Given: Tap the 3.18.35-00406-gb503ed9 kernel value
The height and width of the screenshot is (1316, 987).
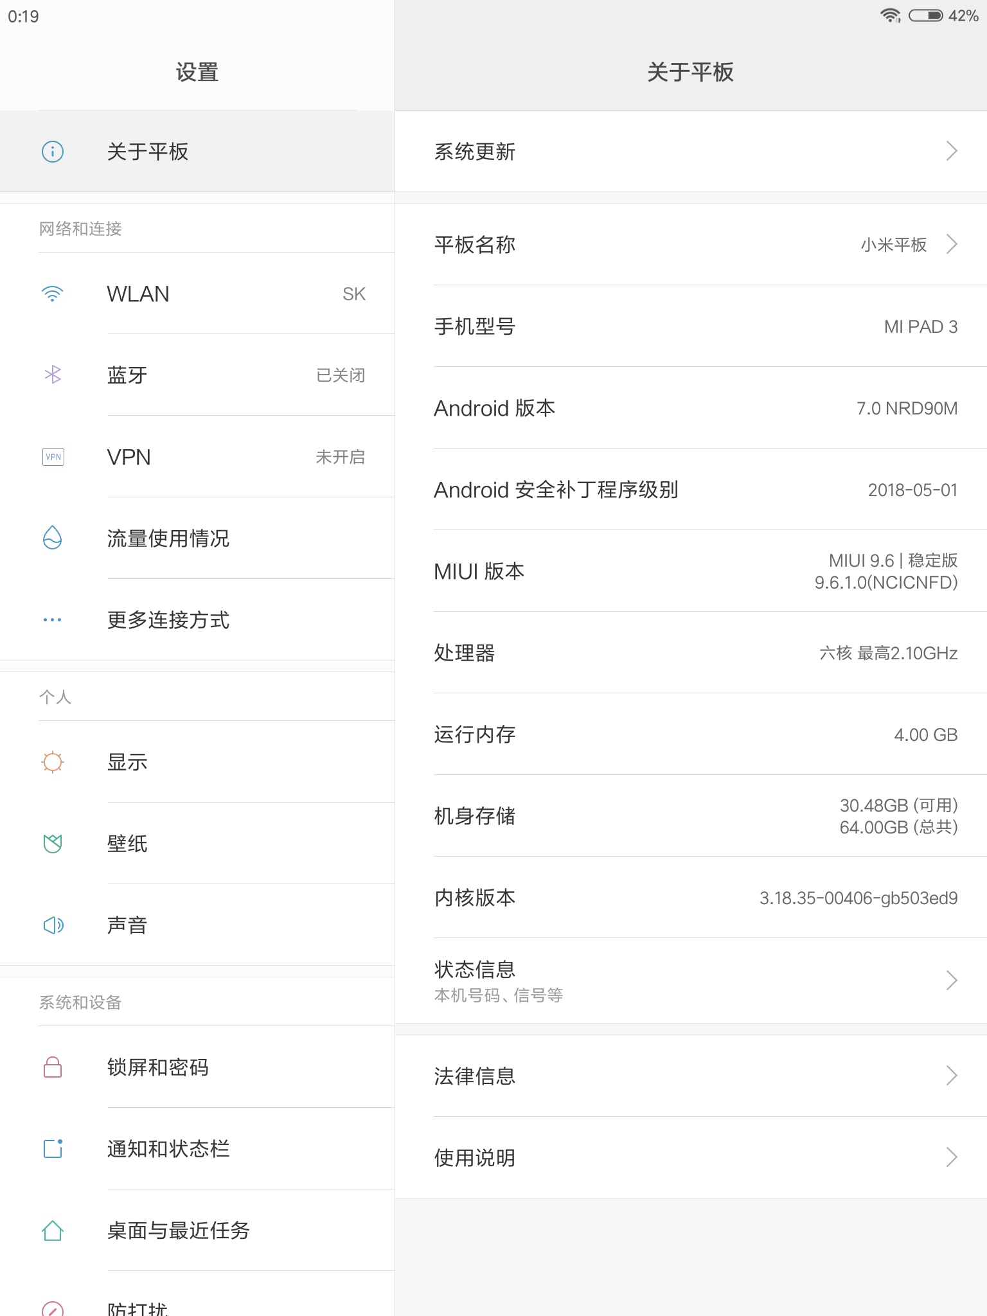Looking at the screenshot, I should click(x=858, y=898).
